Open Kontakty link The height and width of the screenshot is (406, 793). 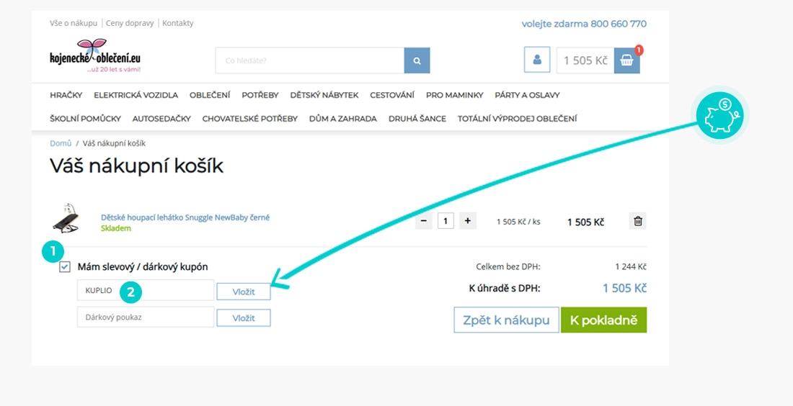tap(177, 23)
